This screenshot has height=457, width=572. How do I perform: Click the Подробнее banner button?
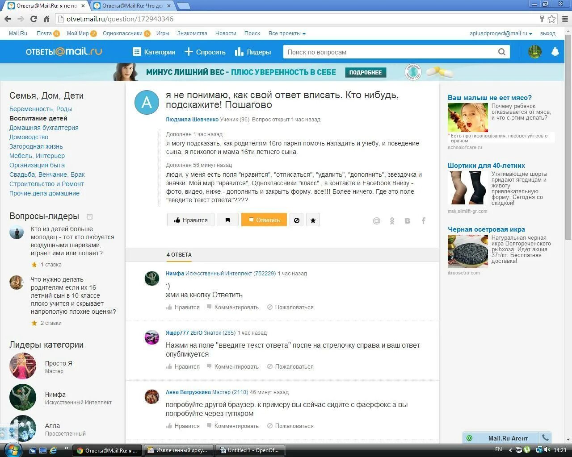coord(366,72)
